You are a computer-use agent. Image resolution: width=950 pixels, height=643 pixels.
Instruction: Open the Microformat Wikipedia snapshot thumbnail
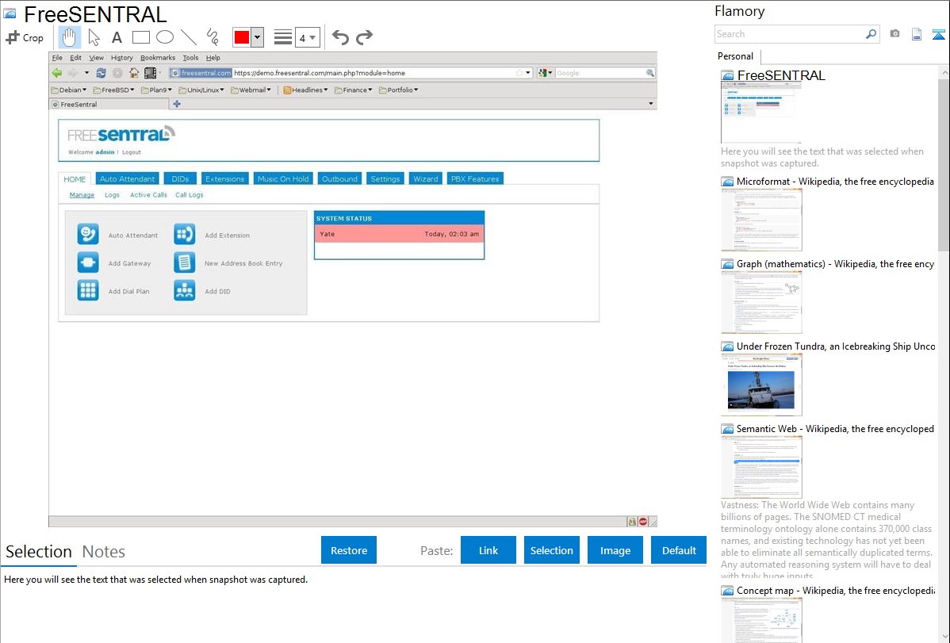pyautogui.click(x=761, y=220)
